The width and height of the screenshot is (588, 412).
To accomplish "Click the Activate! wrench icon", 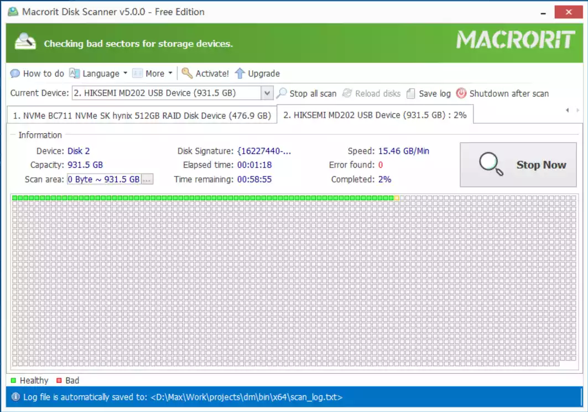I will pos(188,73).
